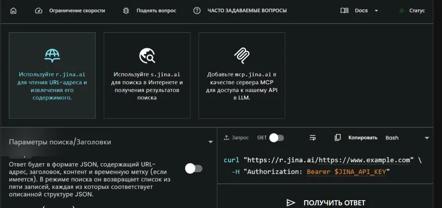The width and height of the screenshot is (442, 208).
Task: Open Ограничение скорости link
Action: [x=77, y=11]
